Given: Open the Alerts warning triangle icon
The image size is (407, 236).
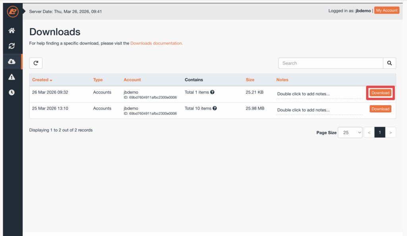Looking at the screenshot, I should tap(12, 77).
